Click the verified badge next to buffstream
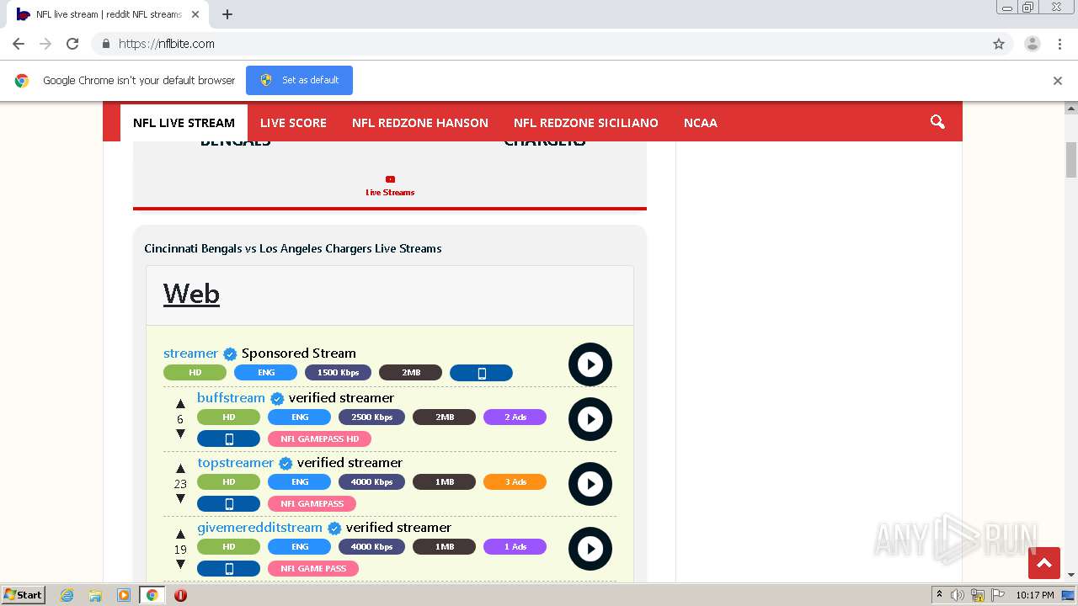The height and width of the screenshot is (606, 1078). click(x=277, y=399)
